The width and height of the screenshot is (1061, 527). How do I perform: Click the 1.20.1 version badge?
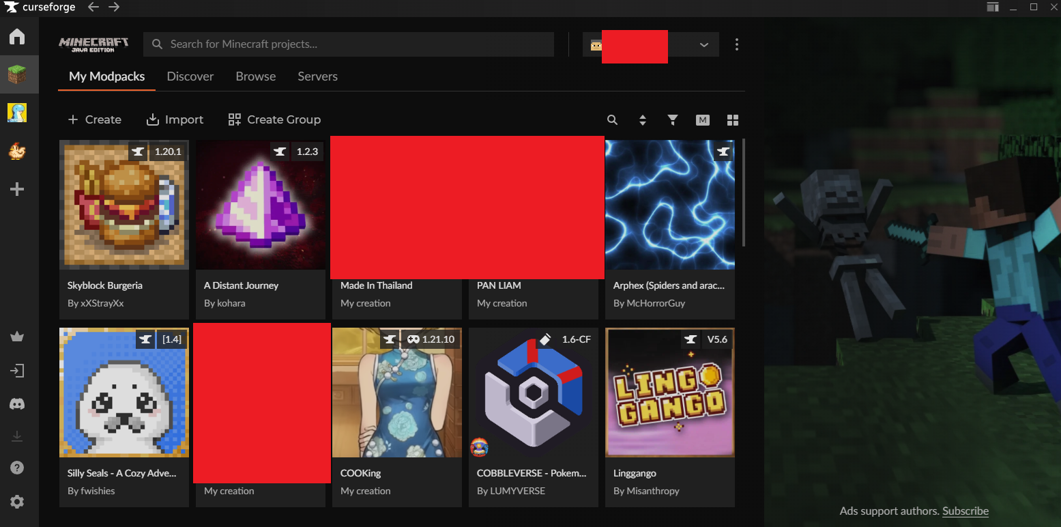coord(168,152)
